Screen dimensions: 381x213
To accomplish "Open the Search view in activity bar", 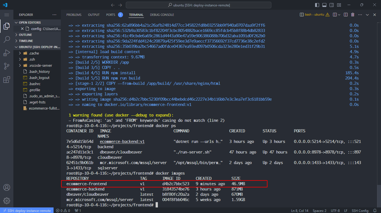I will point(7,39).
